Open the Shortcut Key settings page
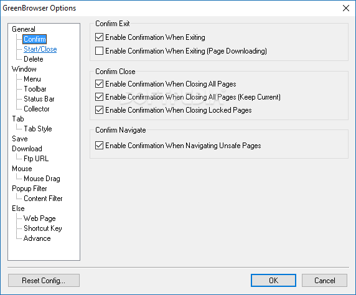 point(43,228)
